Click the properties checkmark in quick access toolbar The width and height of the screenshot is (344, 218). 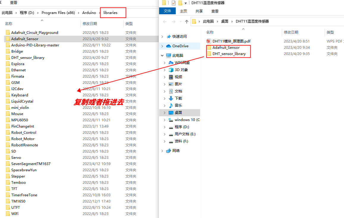[x=174, y=3]
